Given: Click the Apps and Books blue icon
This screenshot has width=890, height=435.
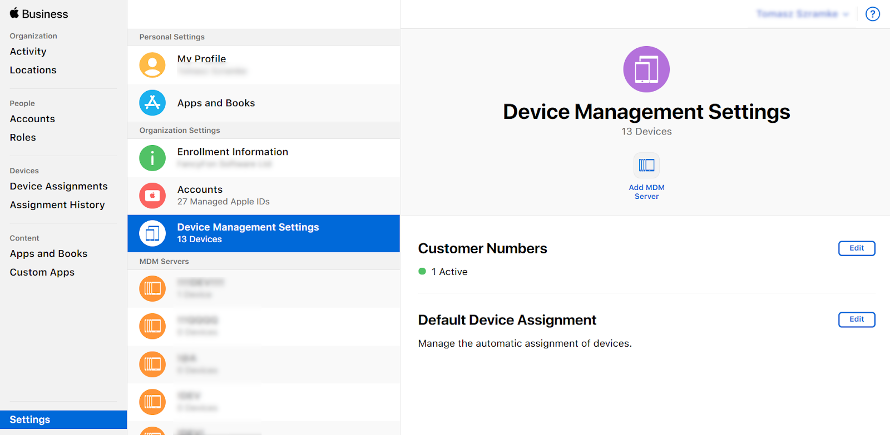Looking at the screenshot, I should click(x=152, y=103).
